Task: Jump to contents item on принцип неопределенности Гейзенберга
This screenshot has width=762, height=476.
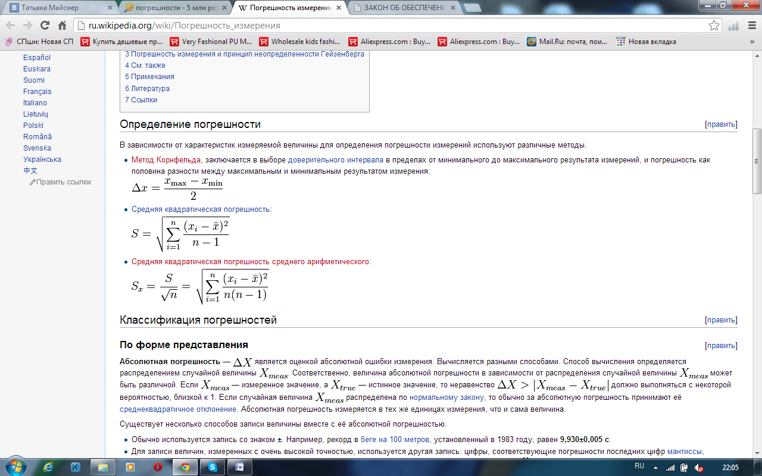Action: click(x=245, y=54)
